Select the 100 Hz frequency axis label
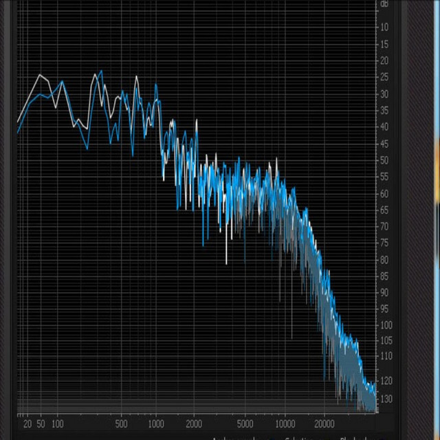 click(58, 423)
